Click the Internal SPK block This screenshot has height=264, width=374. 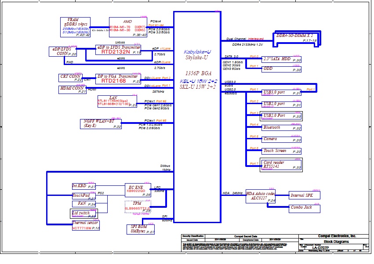[x=305, y=195]
